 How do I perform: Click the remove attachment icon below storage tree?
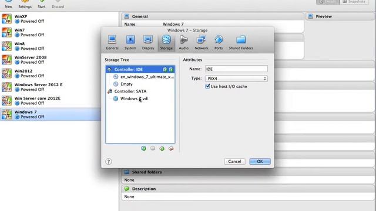(153, 148)
